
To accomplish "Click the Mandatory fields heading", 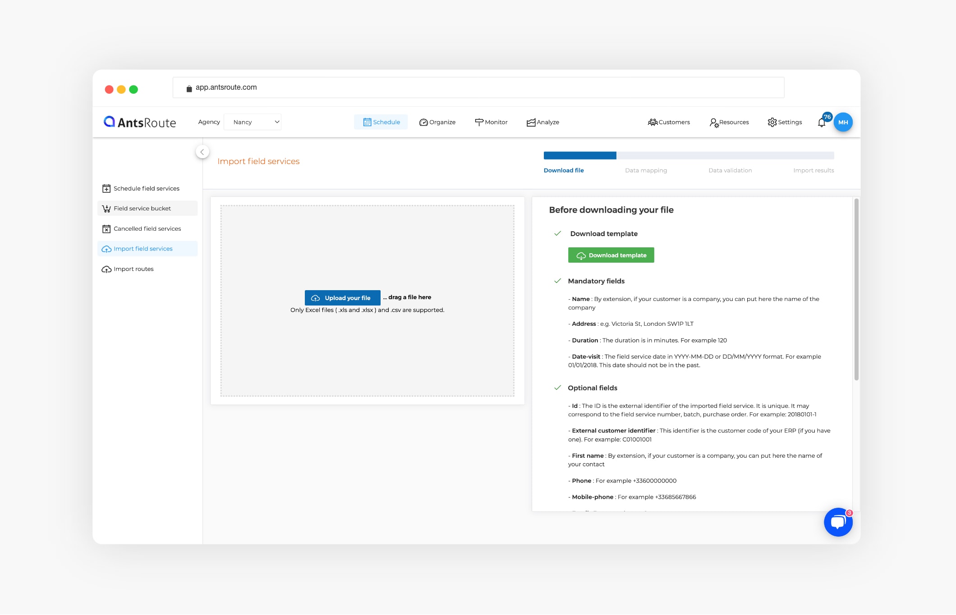I will coord(596,281).
